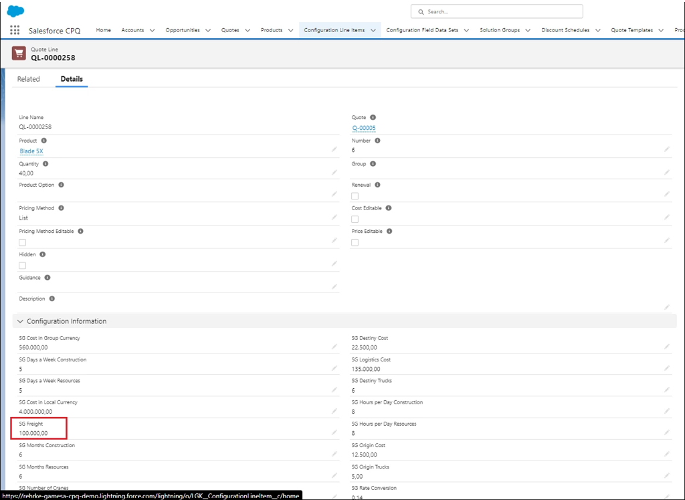Open the Quotes tab dropdown chevron
685x500 pixels.
[x=248, y=31]
